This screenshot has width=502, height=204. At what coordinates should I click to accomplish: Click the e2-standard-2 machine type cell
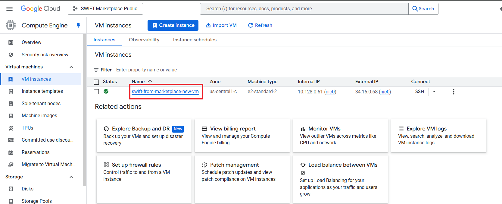pyautogui.click(x=262, y=92)
